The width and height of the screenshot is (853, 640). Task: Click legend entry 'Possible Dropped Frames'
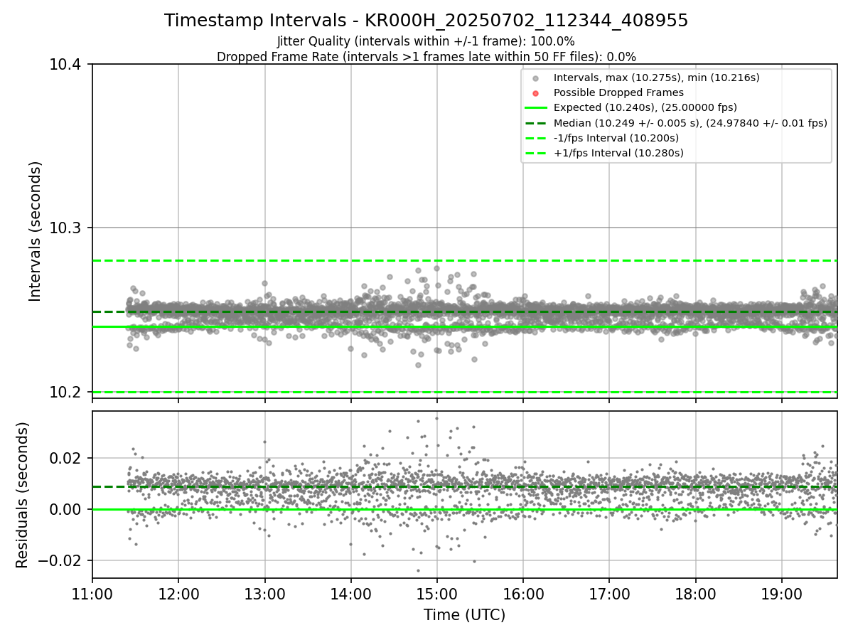[x=618, y=92]
